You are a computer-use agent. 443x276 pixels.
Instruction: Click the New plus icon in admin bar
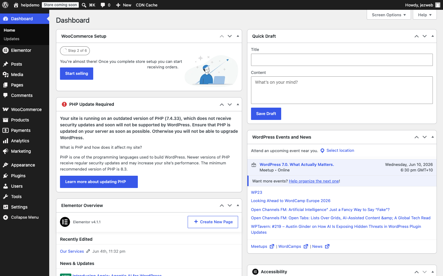[118, 5]
